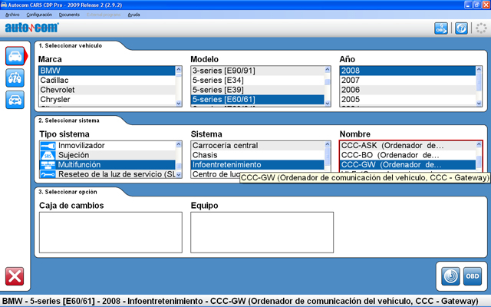The width and height of the screenshot is (491, 307).
Task: Select Carrocería central system
Action: [x=258, y=146]
